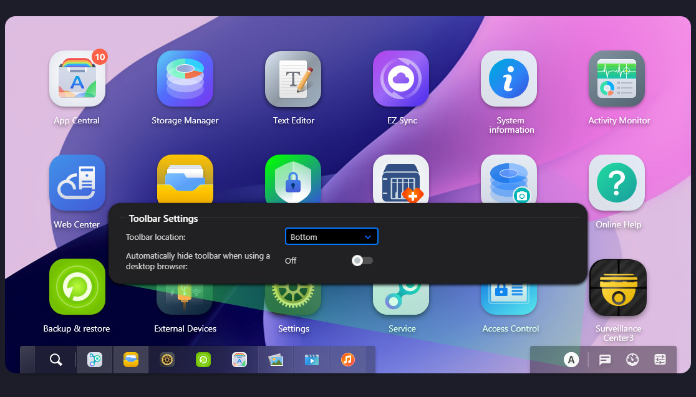Viewport: 696px width, 397px height.
Task: Open Online Help
Action: click(x=617, y=183)
